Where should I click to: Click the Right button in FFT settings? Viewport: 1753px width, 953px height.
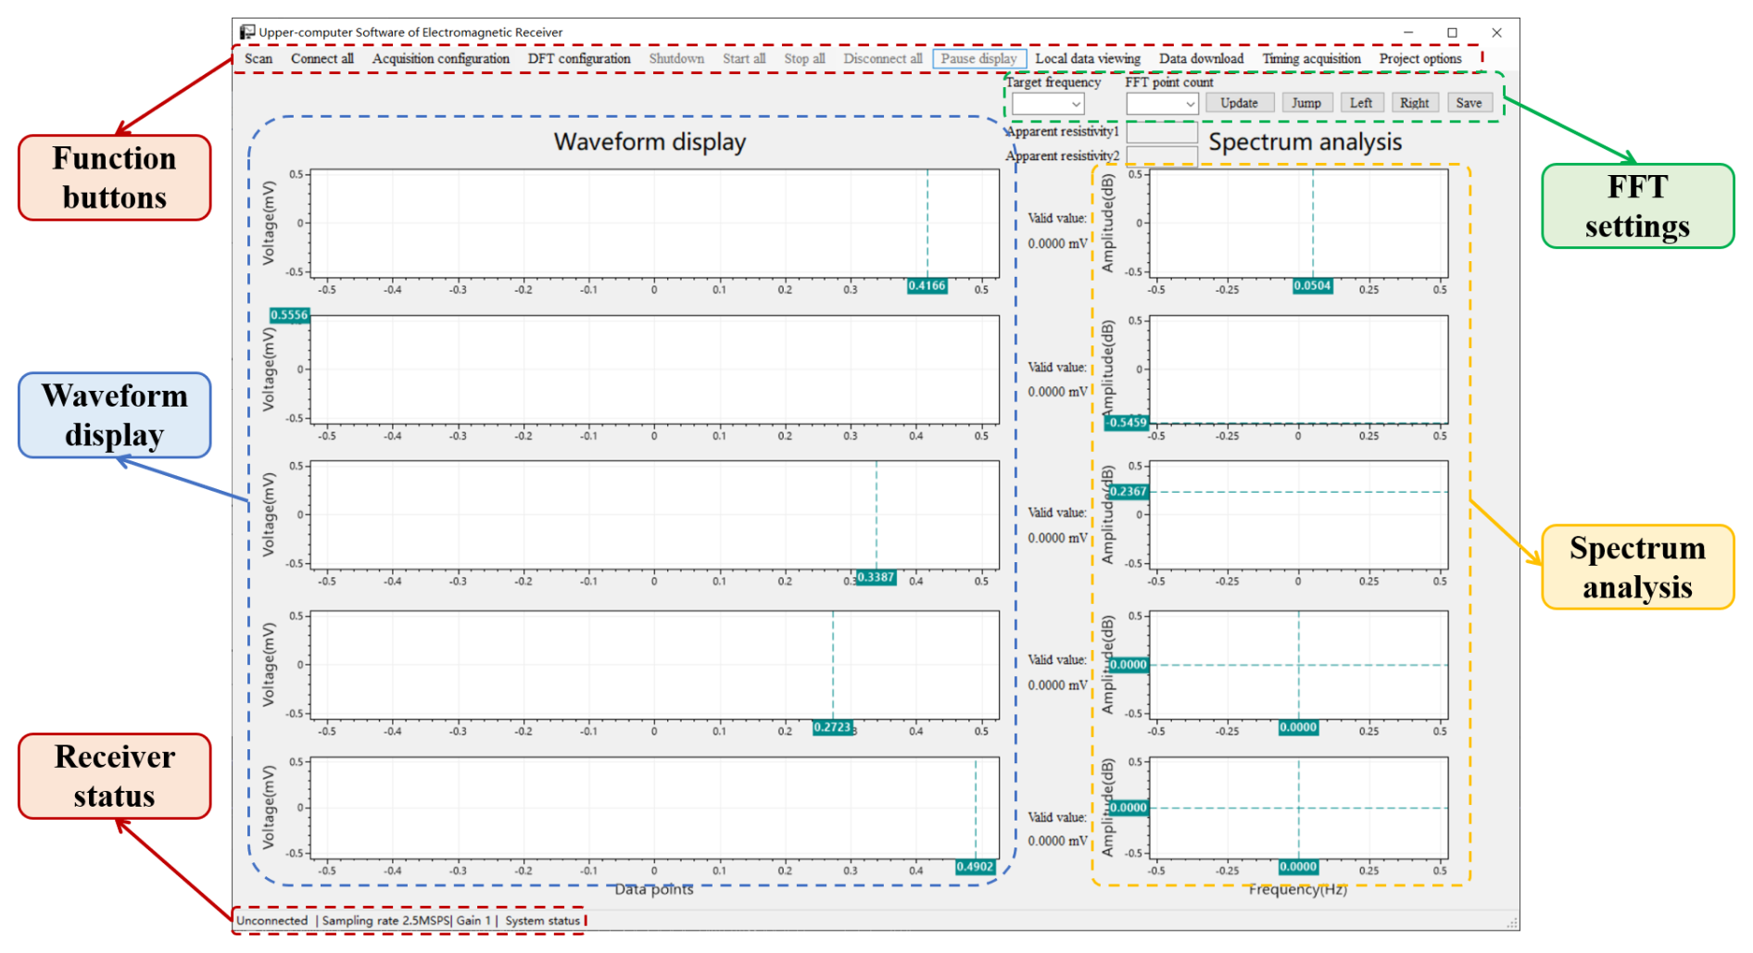[x=1414, y=103]
